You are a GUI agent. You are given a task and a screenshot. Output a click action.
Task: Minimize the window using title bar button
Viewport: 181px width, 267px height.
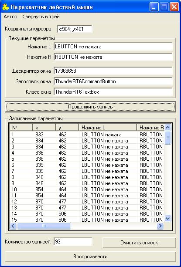point(154,7)
